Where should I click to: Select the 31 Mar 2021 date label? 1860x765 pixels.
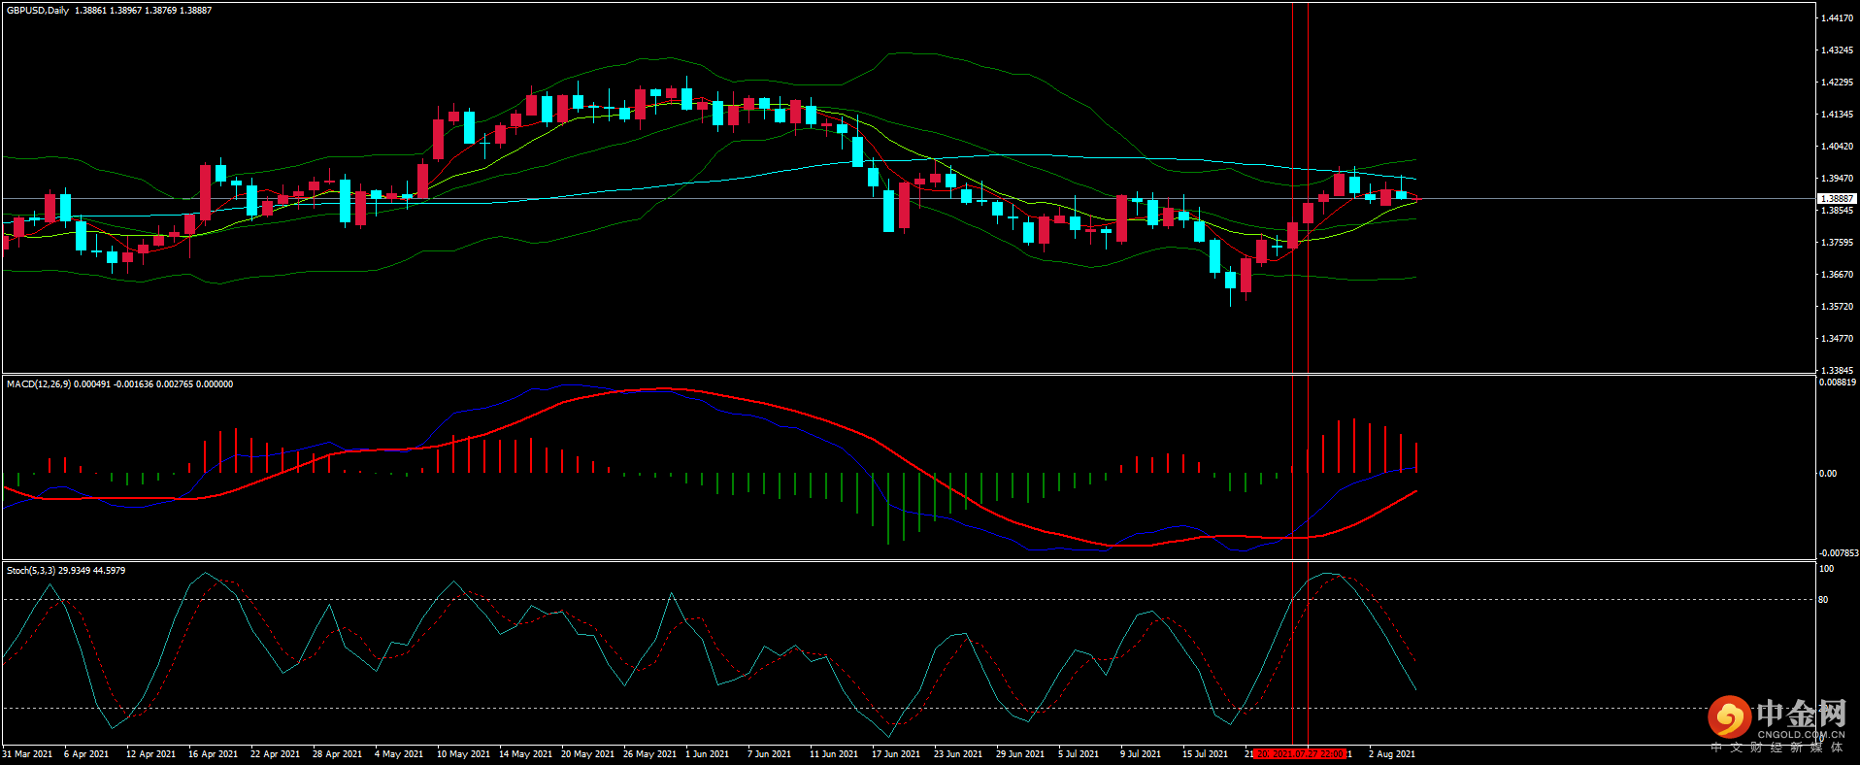(x=27, y=754)
